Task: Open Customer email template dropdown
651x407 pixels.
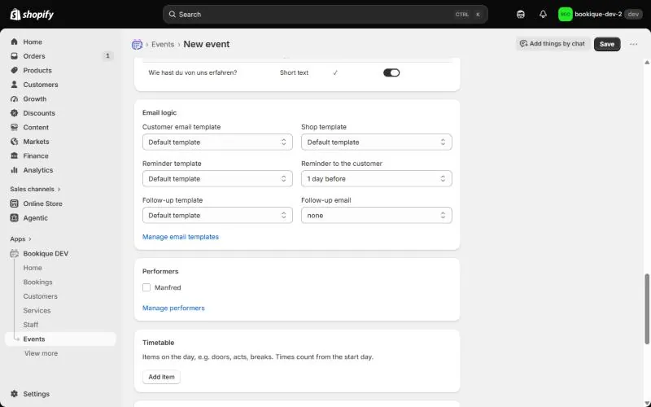Action: 217,142
